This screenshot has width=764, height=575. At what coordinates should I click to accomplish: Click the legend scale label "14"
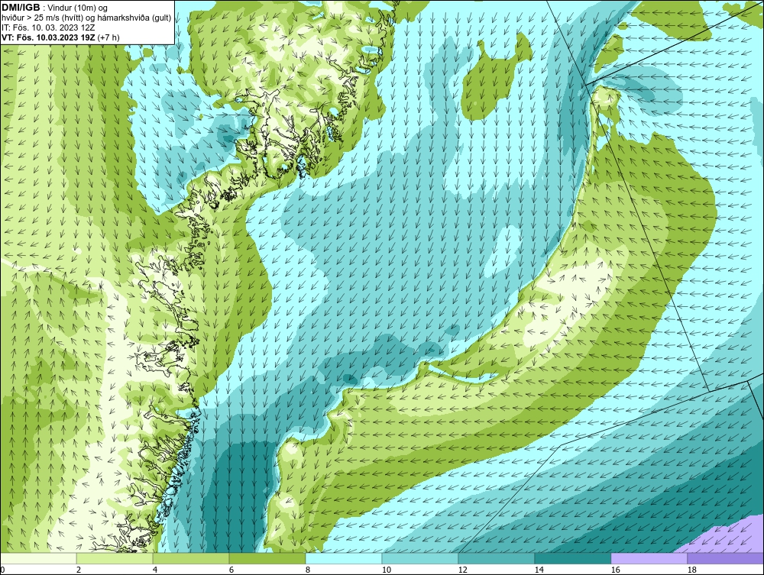pyautogui.click(x=539, y=570)
